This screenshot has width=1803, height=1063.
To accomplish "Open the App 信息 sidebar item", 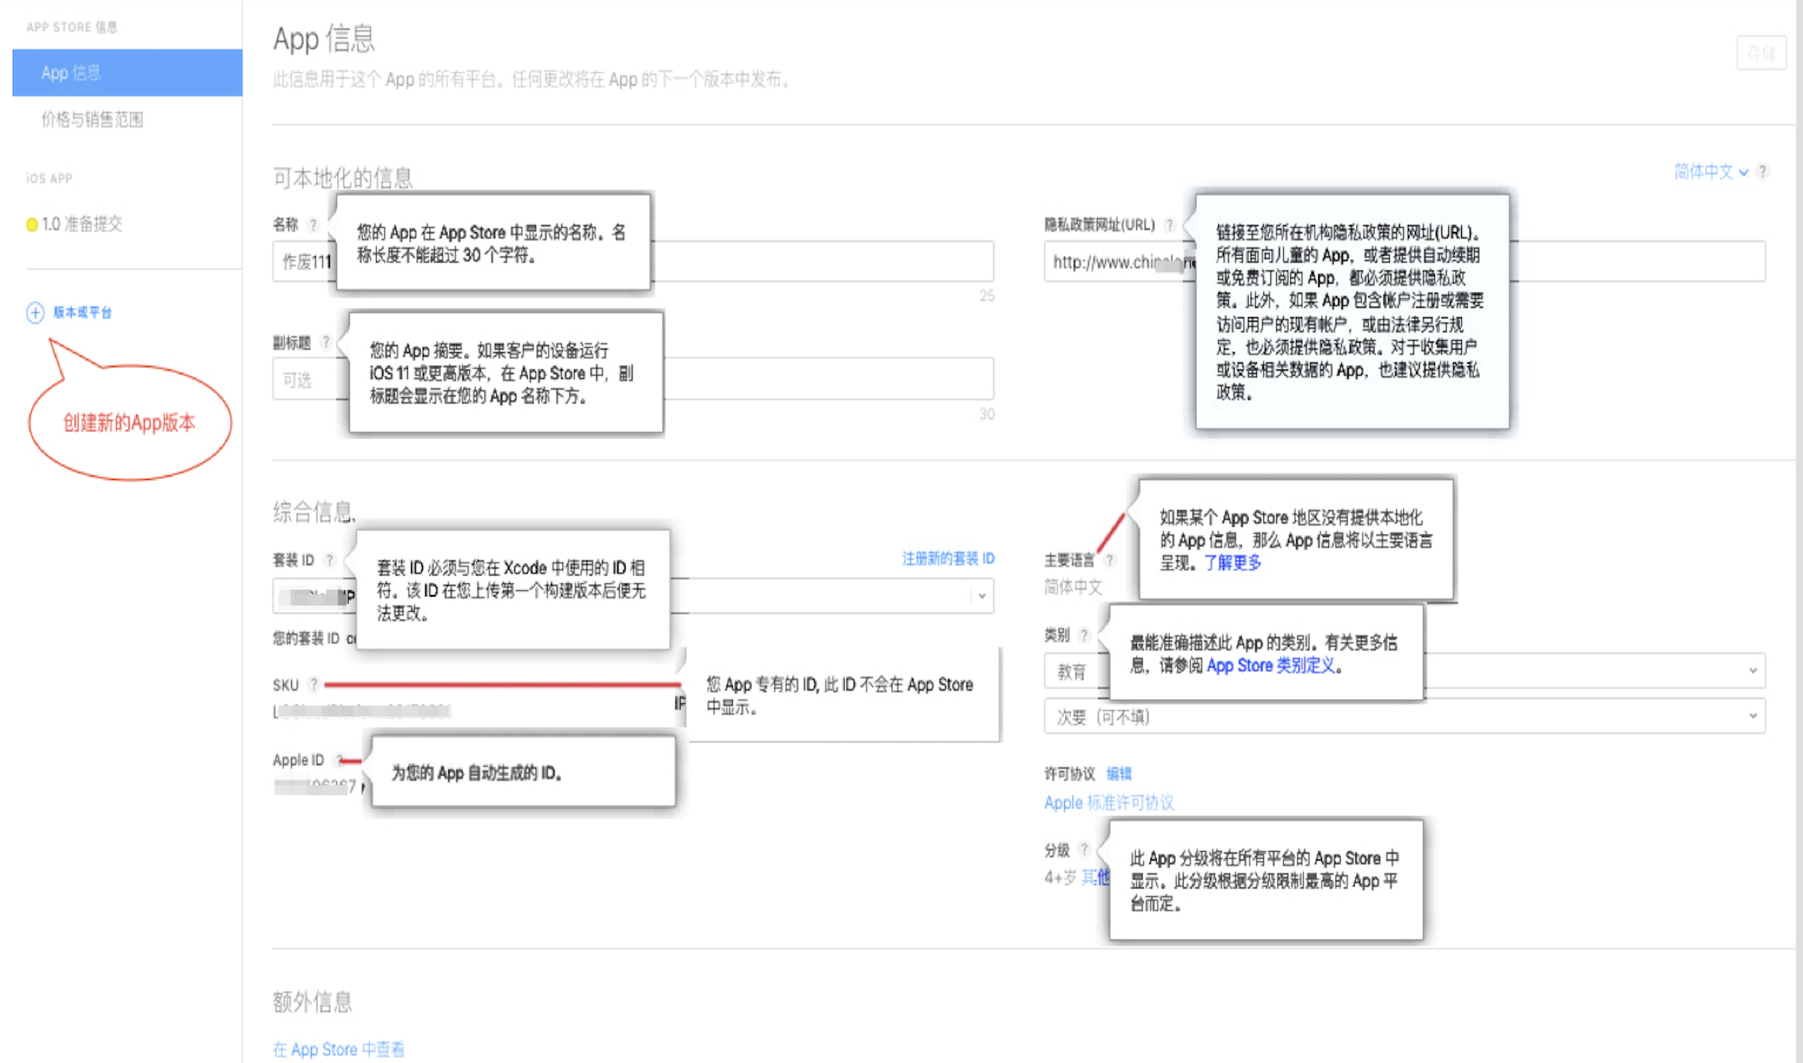I will click(127, 72).
